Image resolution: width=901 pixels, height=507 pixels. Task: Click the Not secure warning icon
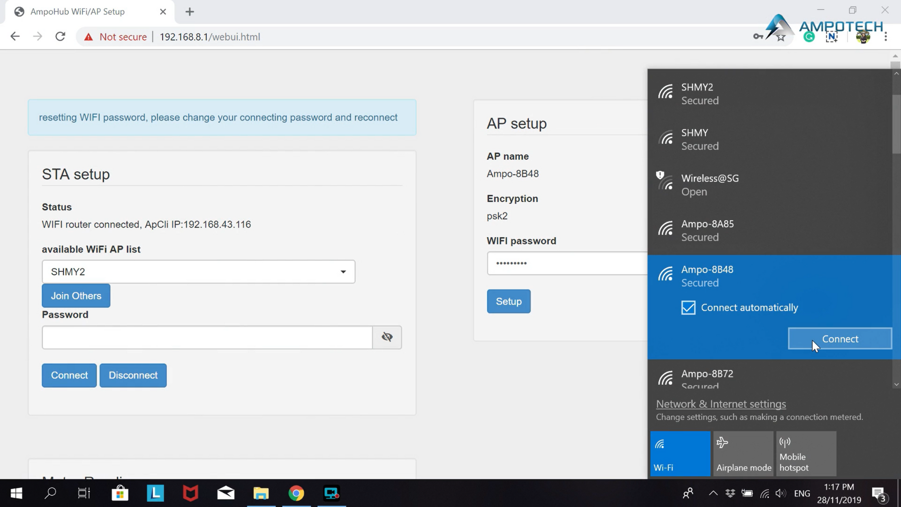click(x=88, y=37)
